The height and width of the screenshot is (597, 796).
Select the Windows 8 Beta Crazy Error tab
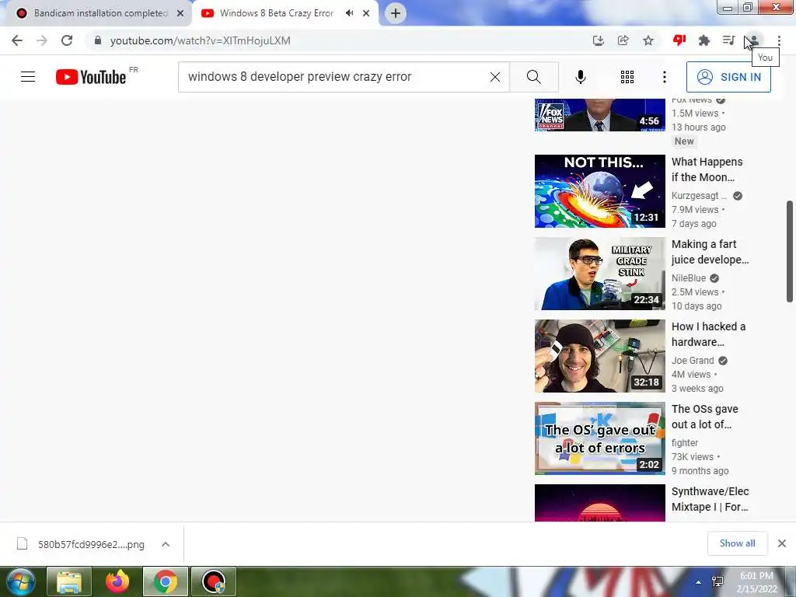pyautogui.click(x=277, y=13)
